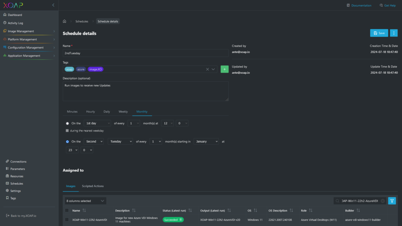402x226 pixels.
Task: Open the hour dropdown showing 12
Action: [167, 123]
